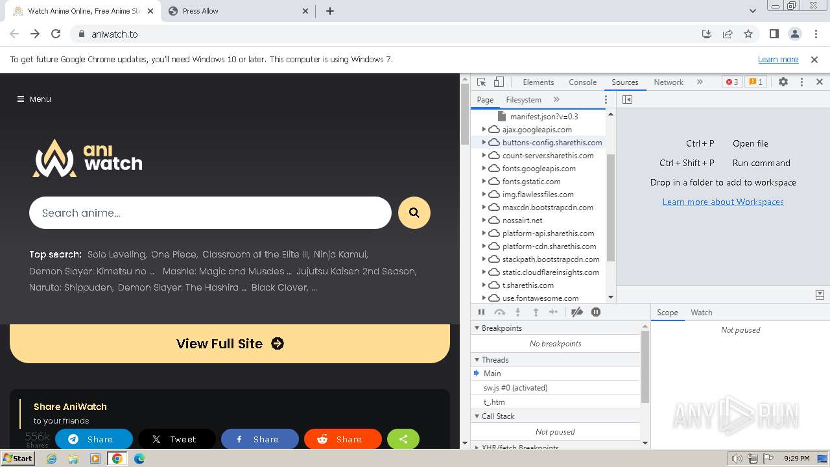Select the t_.htm thread
Screen dimensions: 830x467
click(556, 402)
